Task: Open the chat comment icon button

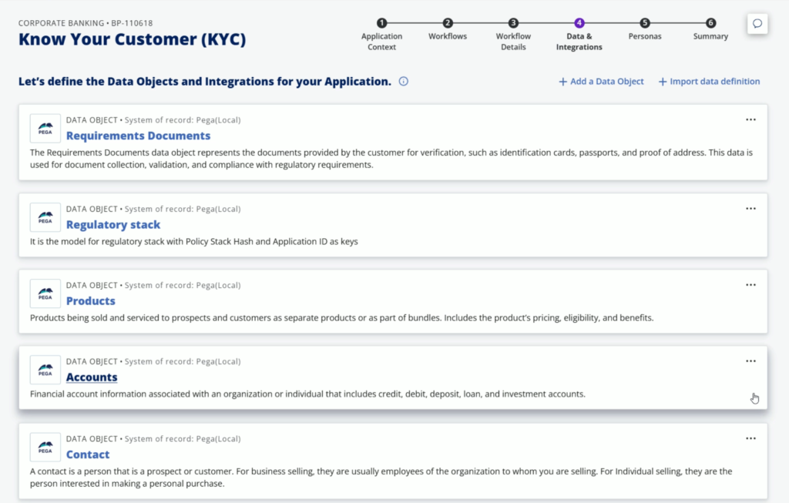Action: pos(757,24)
